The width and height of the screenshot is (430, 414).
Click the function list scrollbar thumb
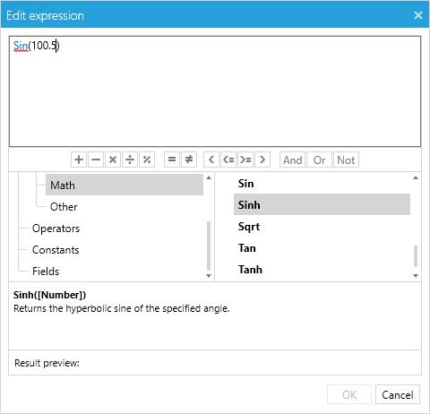pos(416,255)
